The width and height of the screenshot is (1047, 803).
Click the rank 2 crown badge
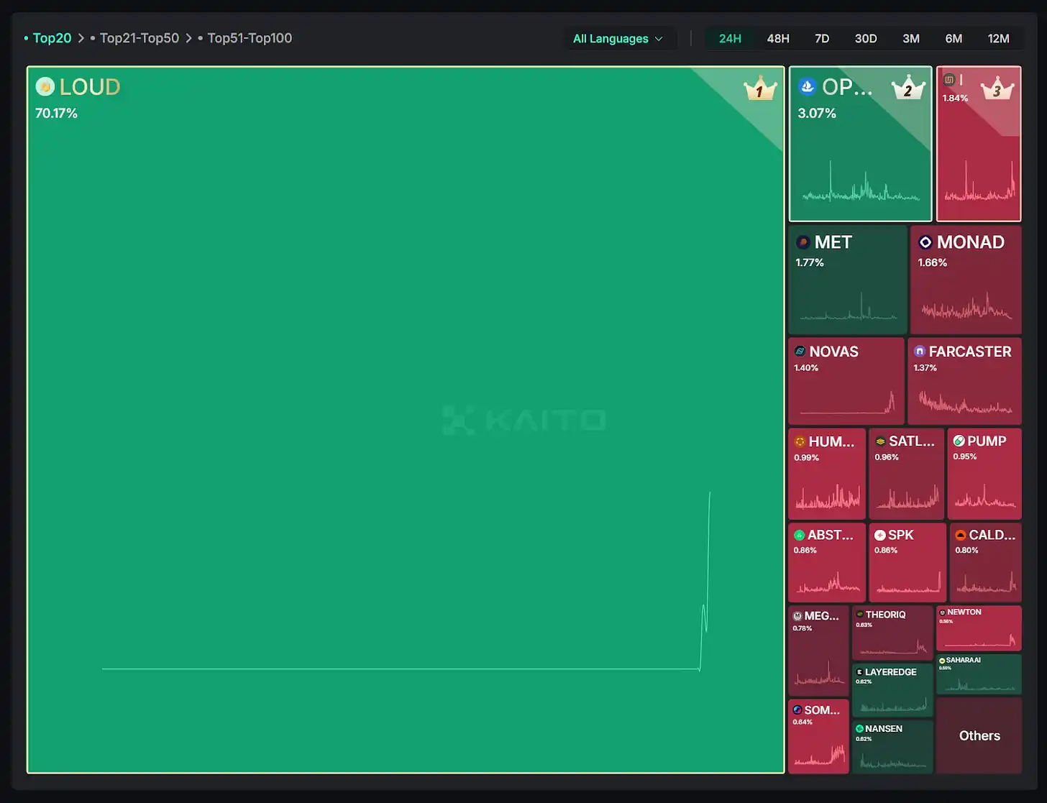908,88
